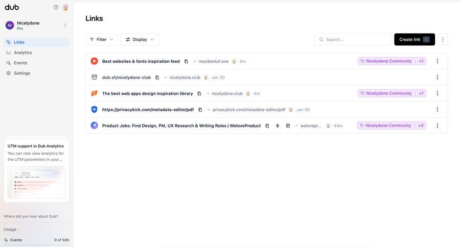460x247 pixels.
Task: Go to Links in sidebar
Action: (36, 42)
